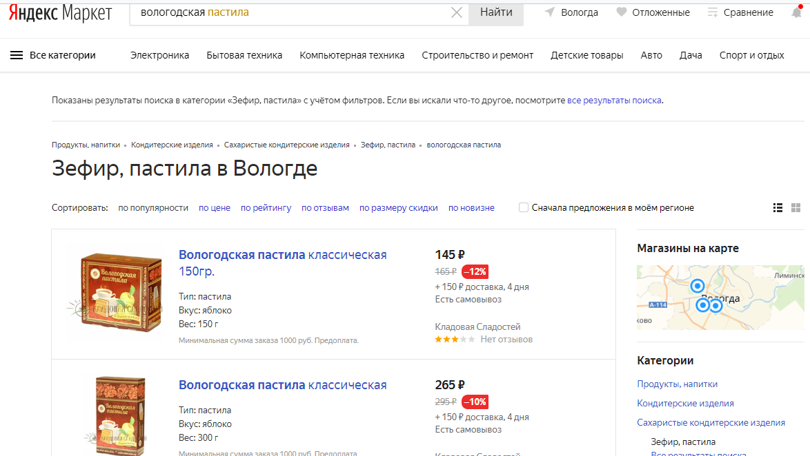Click the −12% discount badge
The image size is (810, 456).
pos(475,271)
